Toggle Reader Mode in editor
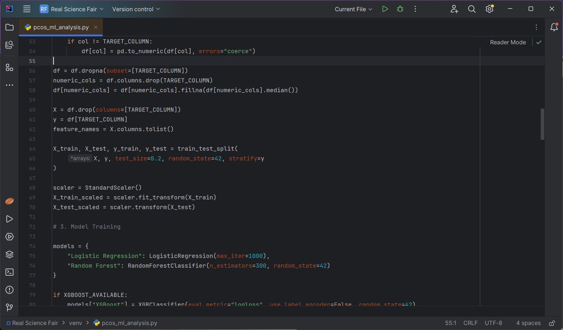563x330 pixels. [508, 42]
